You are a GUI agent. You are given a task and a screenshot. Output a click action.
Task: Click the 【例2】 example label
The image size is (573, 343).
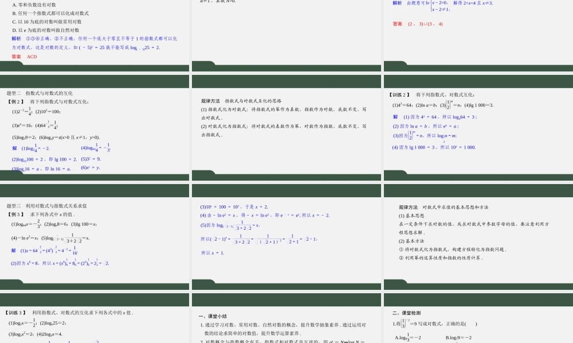point(14,102)
